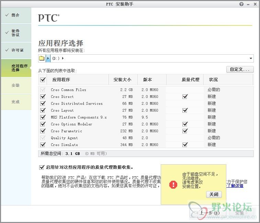The image size is (260, 223).
Task: Toggle quality agent checkbox for Creo Parametric
Action: click(185, 131)
